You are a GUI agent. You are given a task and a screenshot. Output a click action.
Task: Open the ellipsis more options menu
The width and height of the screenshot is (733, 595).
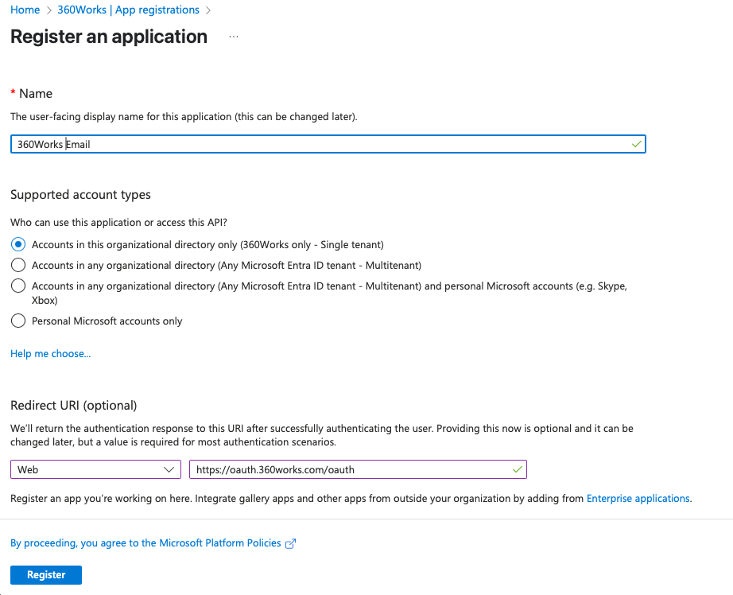pyautogui.click(x=234, y=37)
